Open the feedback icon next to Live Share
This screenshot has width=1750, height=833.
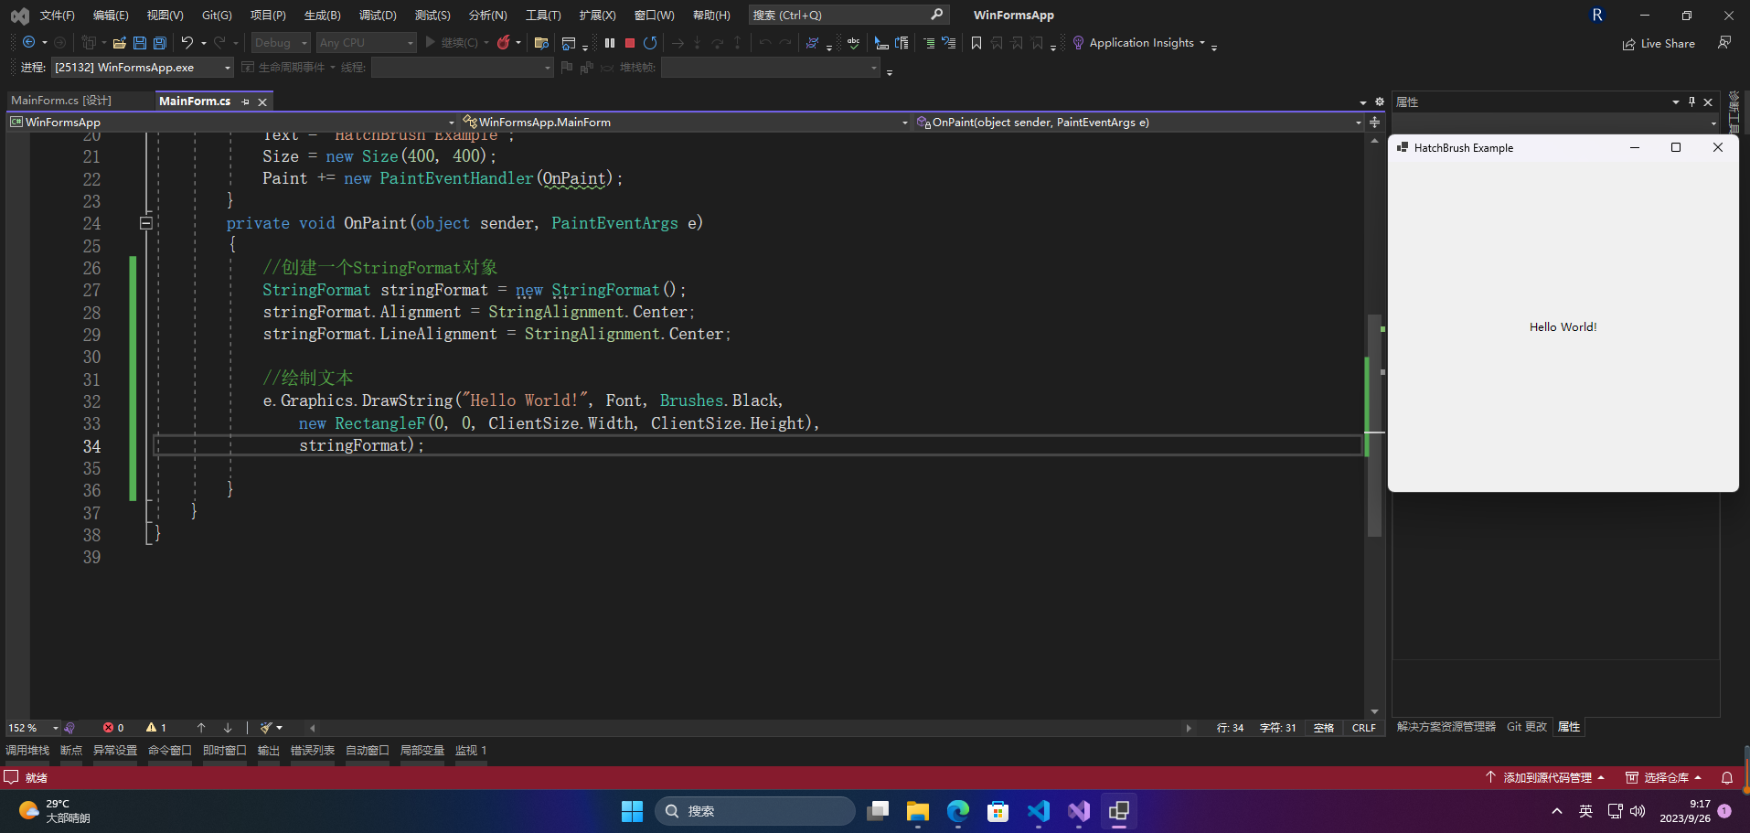[x=1724, y=42]
